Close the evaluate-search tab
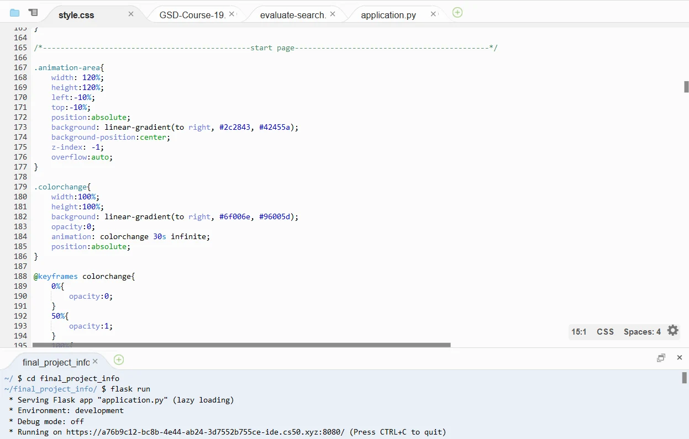 coord(333,14)
